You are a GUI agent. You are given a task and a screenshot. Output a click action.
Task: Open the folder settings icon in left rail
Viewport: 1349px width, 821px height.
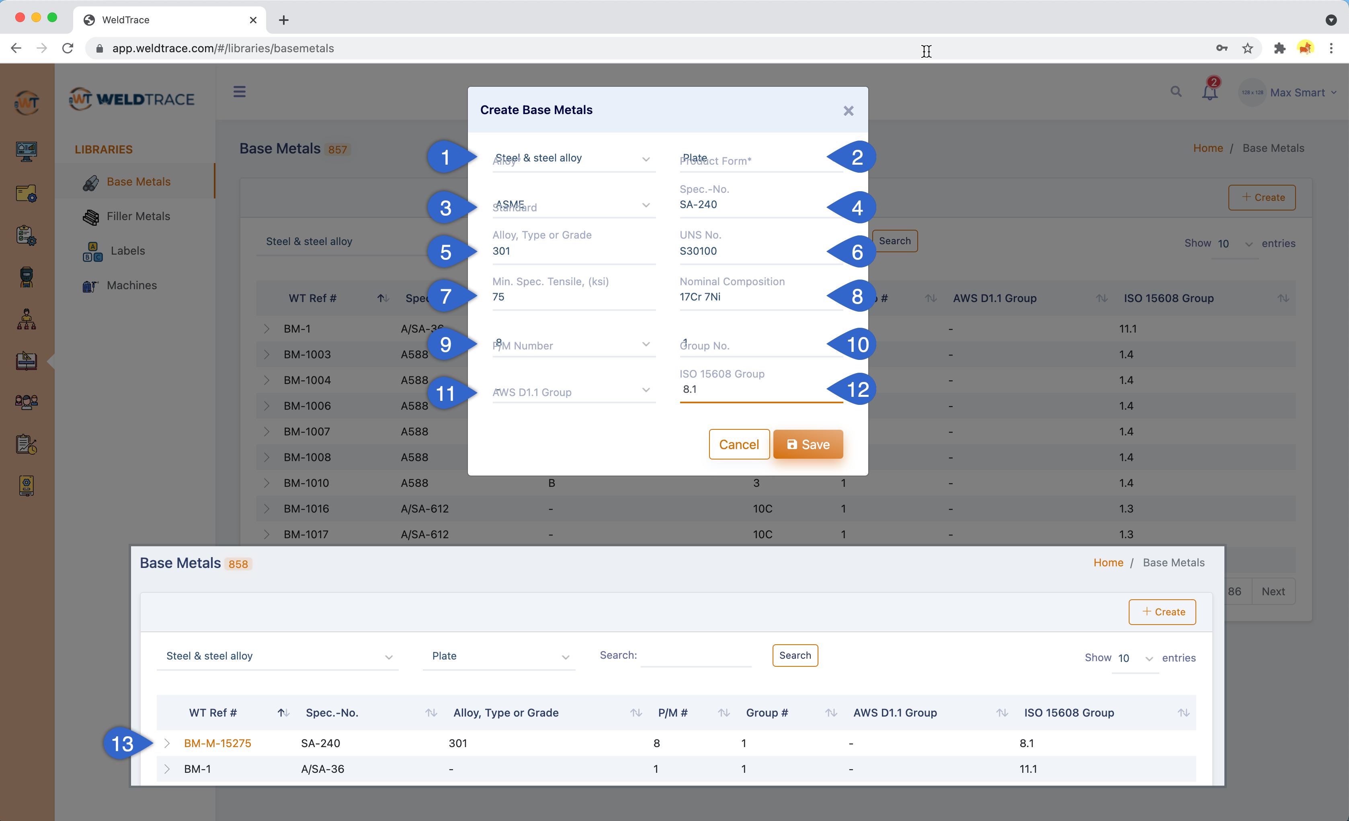coord(26,194)
